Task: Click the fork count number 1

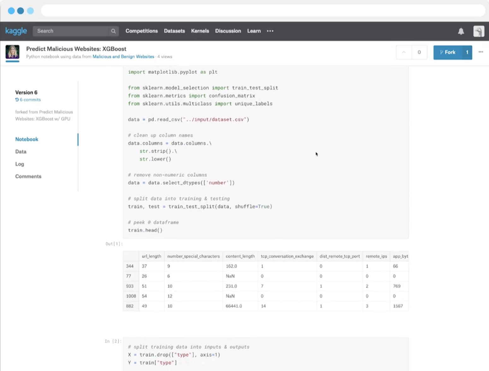Action: point(467,52)
